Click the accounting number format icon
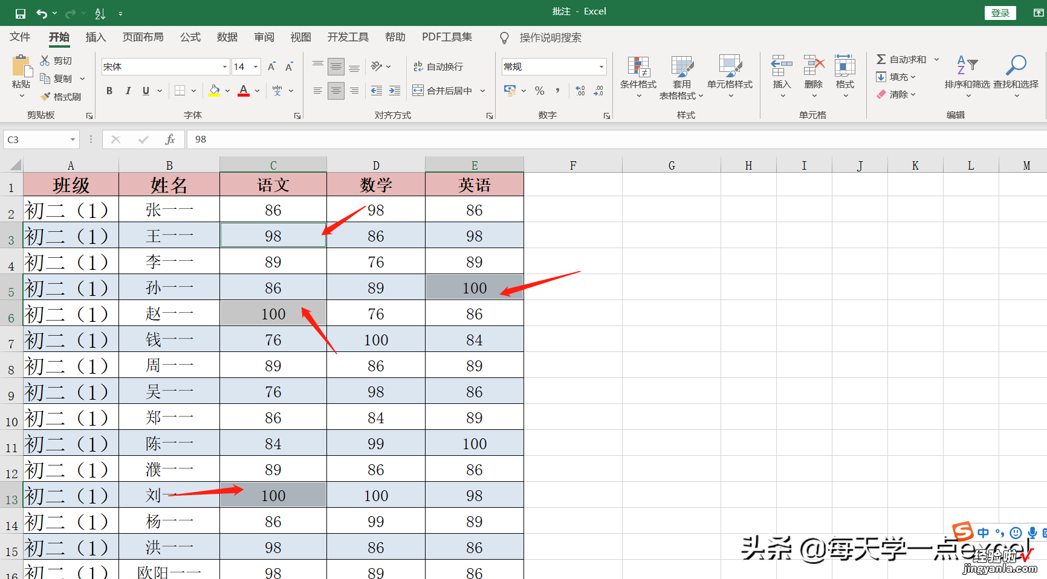The width and height of the screenshot is (1047, 579). [510, 91]
